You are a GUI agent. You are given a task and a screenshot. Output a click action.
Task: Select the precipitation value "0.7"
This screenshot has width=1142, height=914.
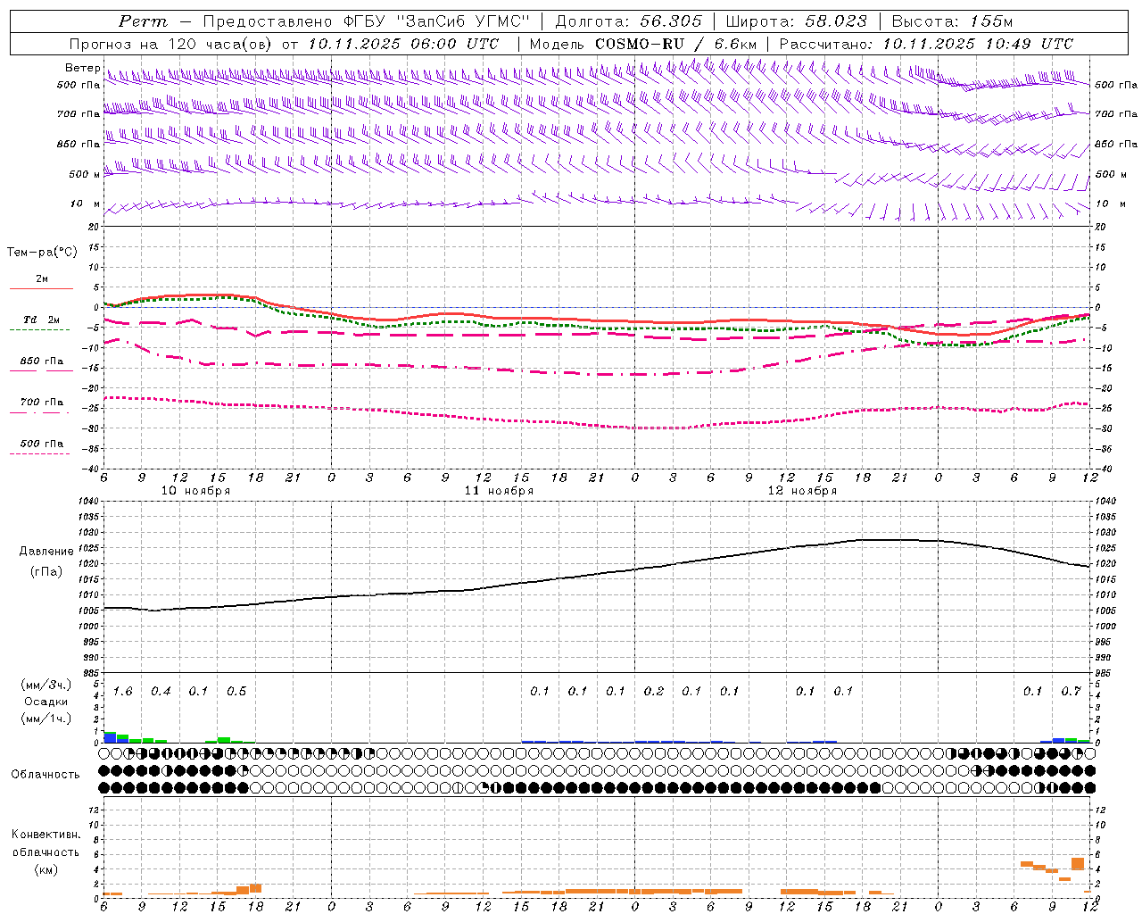click(1071, 692)
